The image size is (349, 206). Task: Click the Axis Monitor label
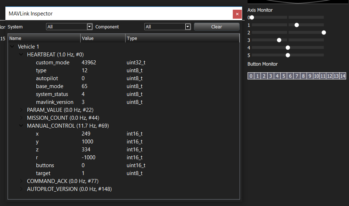260,10
